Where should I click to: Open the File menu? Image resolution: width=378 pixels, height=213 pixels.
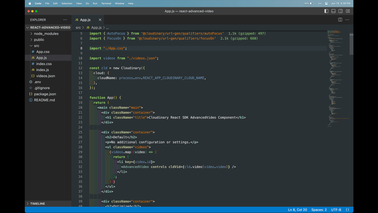(47, 3)
